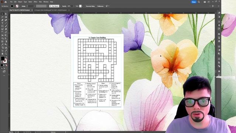This screenshot has height=133, width=236.
Task: Open the Object menu
Action: pos(20,2)
